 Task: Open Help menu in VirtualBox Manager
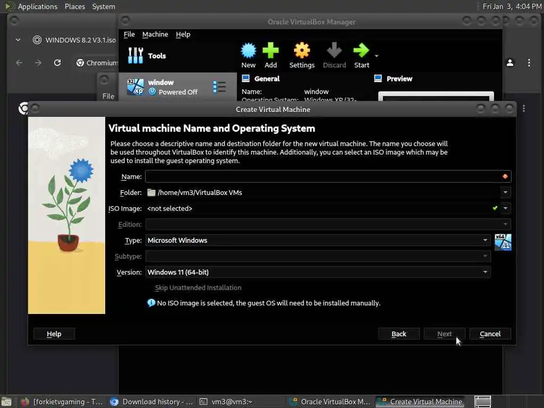(183, 35)
